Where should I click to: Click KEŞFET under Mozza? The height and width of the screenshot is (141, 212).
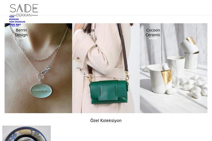tap(89, 34)
